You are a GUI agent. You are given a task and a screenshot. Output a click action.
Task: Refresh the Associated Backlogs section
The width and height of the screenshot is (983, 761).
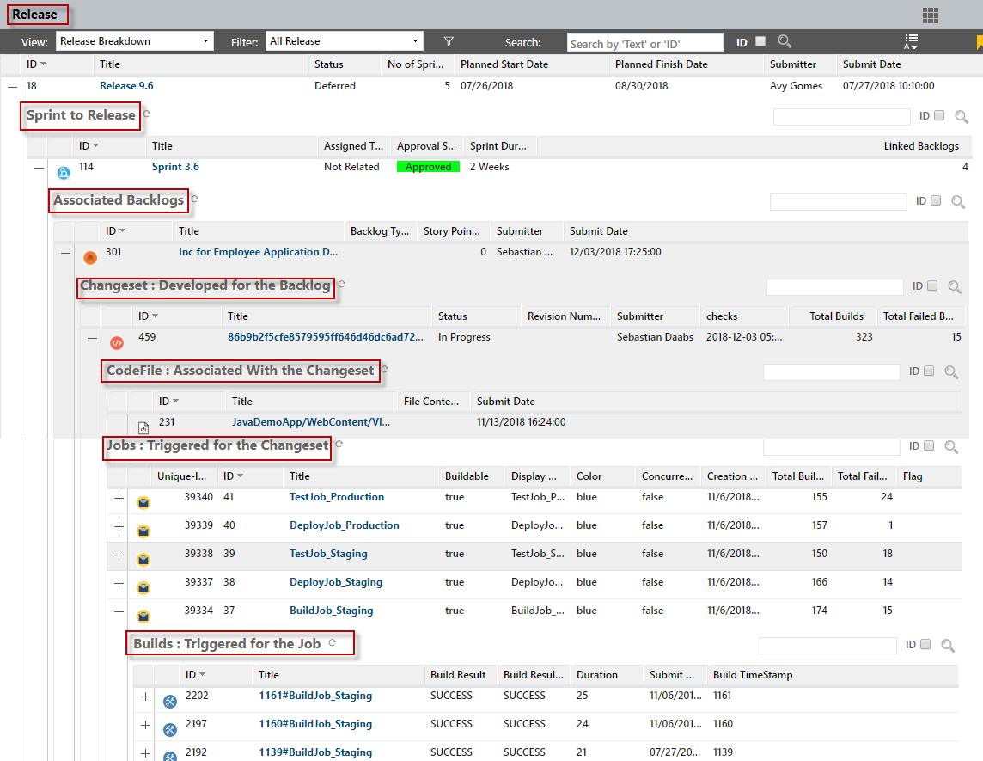click(x=195, y=199)
